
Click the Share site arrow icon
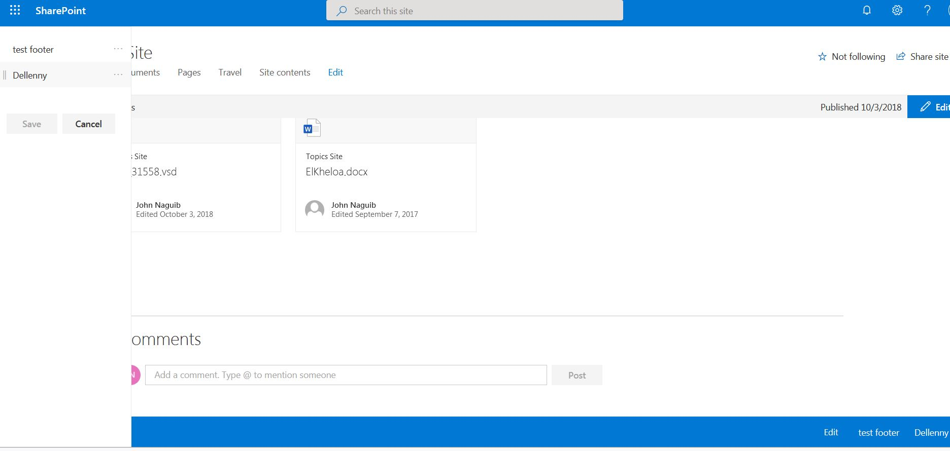901,56
